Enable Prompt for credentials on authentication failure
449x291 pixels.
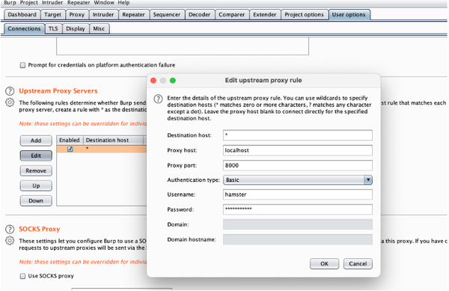22,65
